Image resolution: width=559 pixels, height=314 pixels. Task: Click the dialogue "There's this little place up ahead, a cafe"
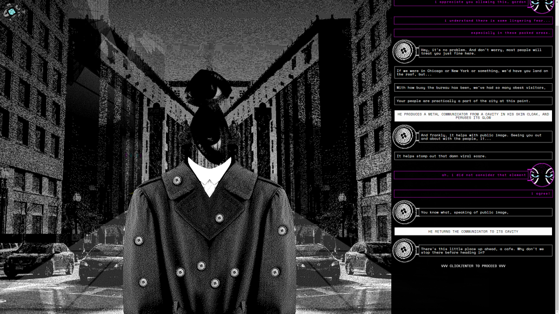(x=485, y=250)
